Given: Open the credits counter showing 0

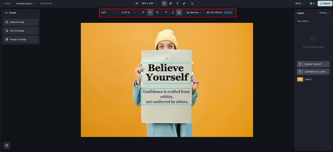Looking at the screenshot, I should click(312, 3).
